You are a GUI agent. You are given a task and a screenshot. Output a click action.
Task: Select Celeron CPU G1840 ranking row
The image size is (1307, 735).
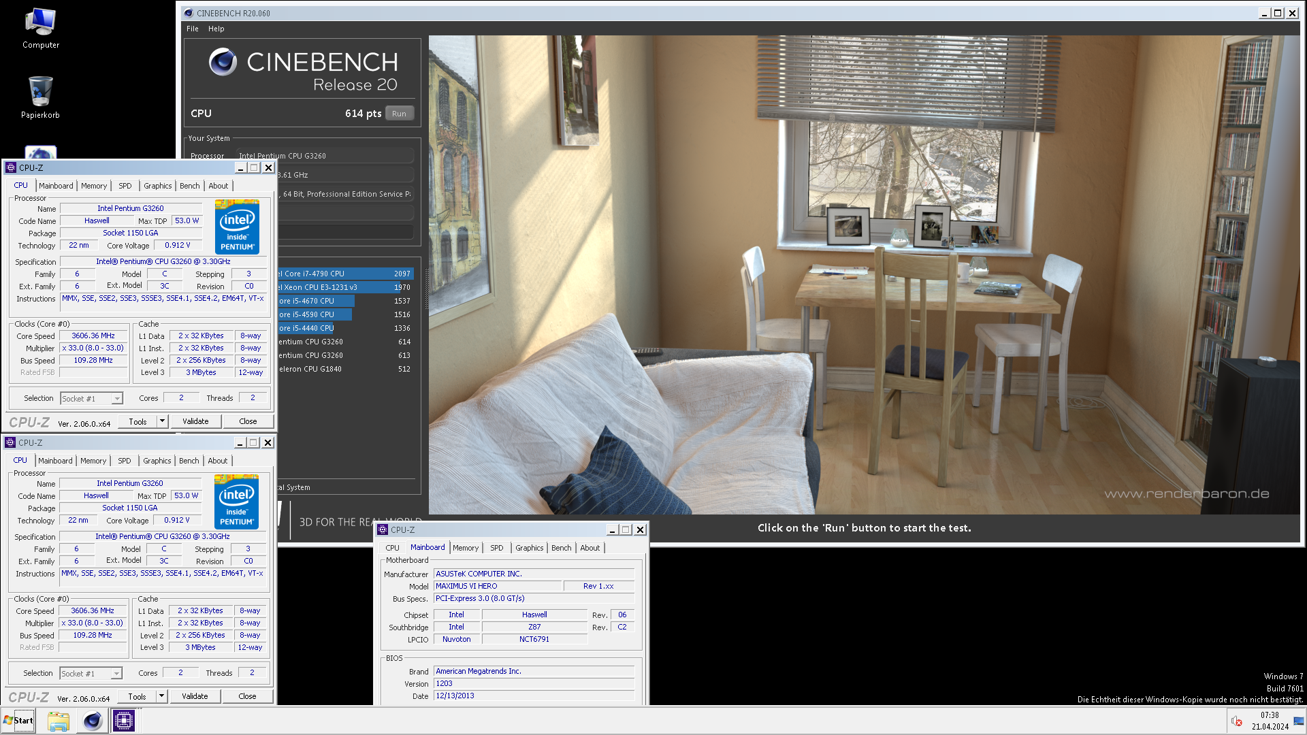tap(345, 369)
